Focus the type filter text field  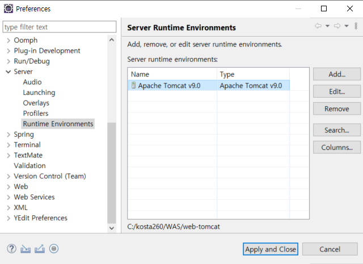(60, 27)
